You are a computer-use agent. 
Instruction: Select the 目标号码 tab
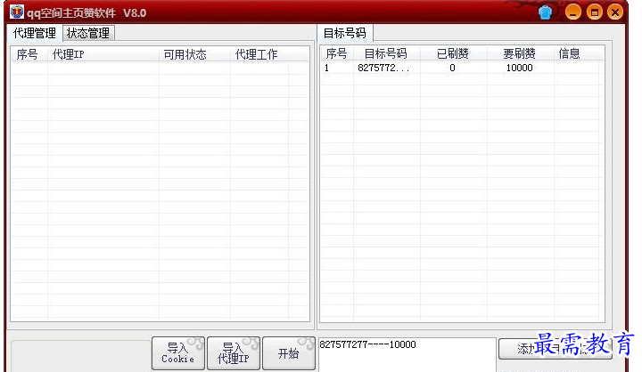pyautogui.click(x=345, y=33)
